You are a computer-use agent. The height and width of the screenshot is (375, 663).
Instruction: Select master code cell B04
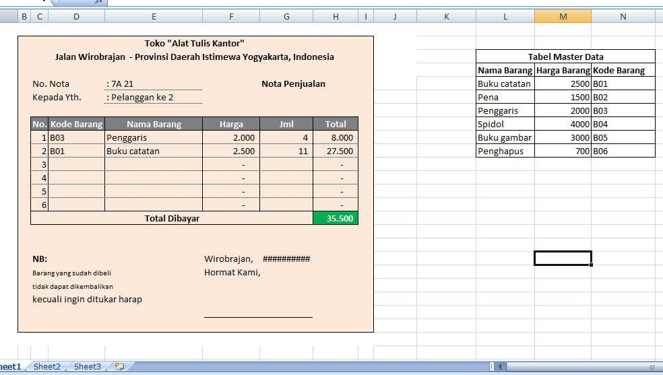(x=623, y=124)
